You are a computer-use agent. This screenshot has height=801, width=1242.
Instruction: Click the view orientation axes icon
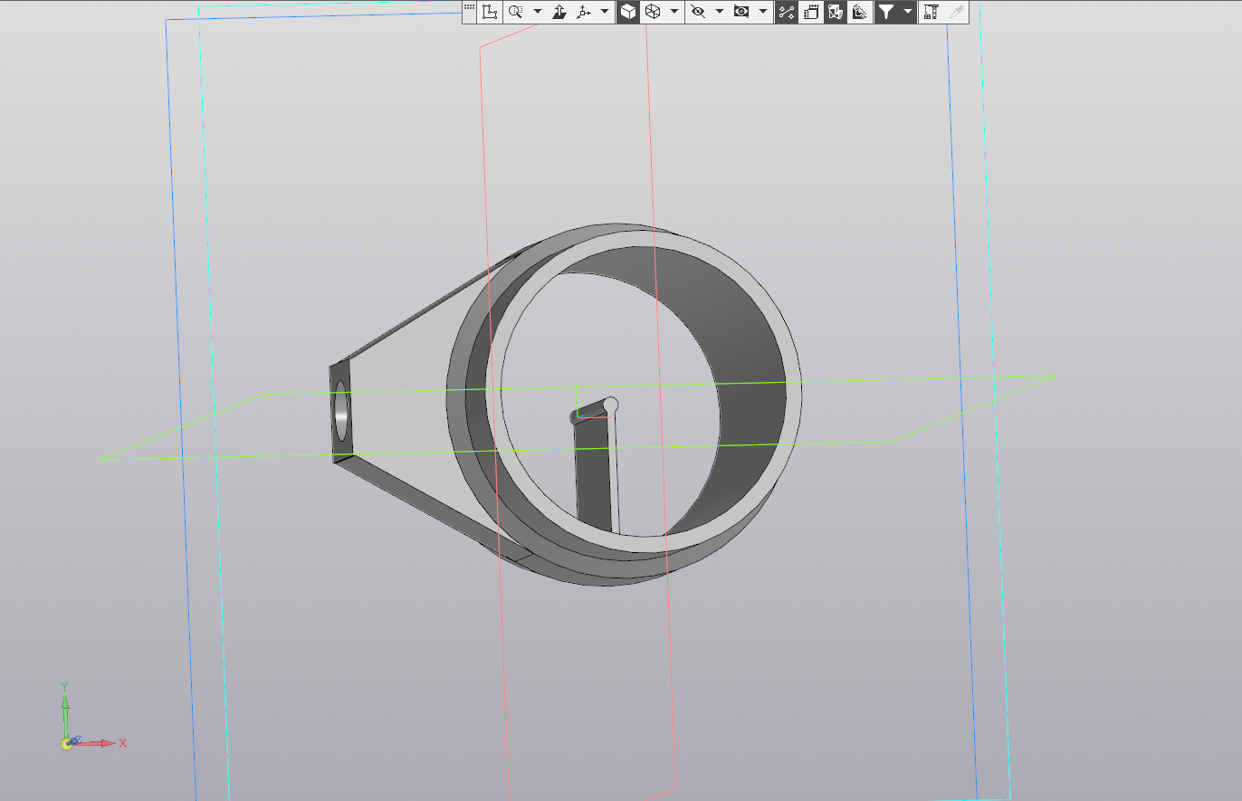pyautogui.click(x=584, y=12)
